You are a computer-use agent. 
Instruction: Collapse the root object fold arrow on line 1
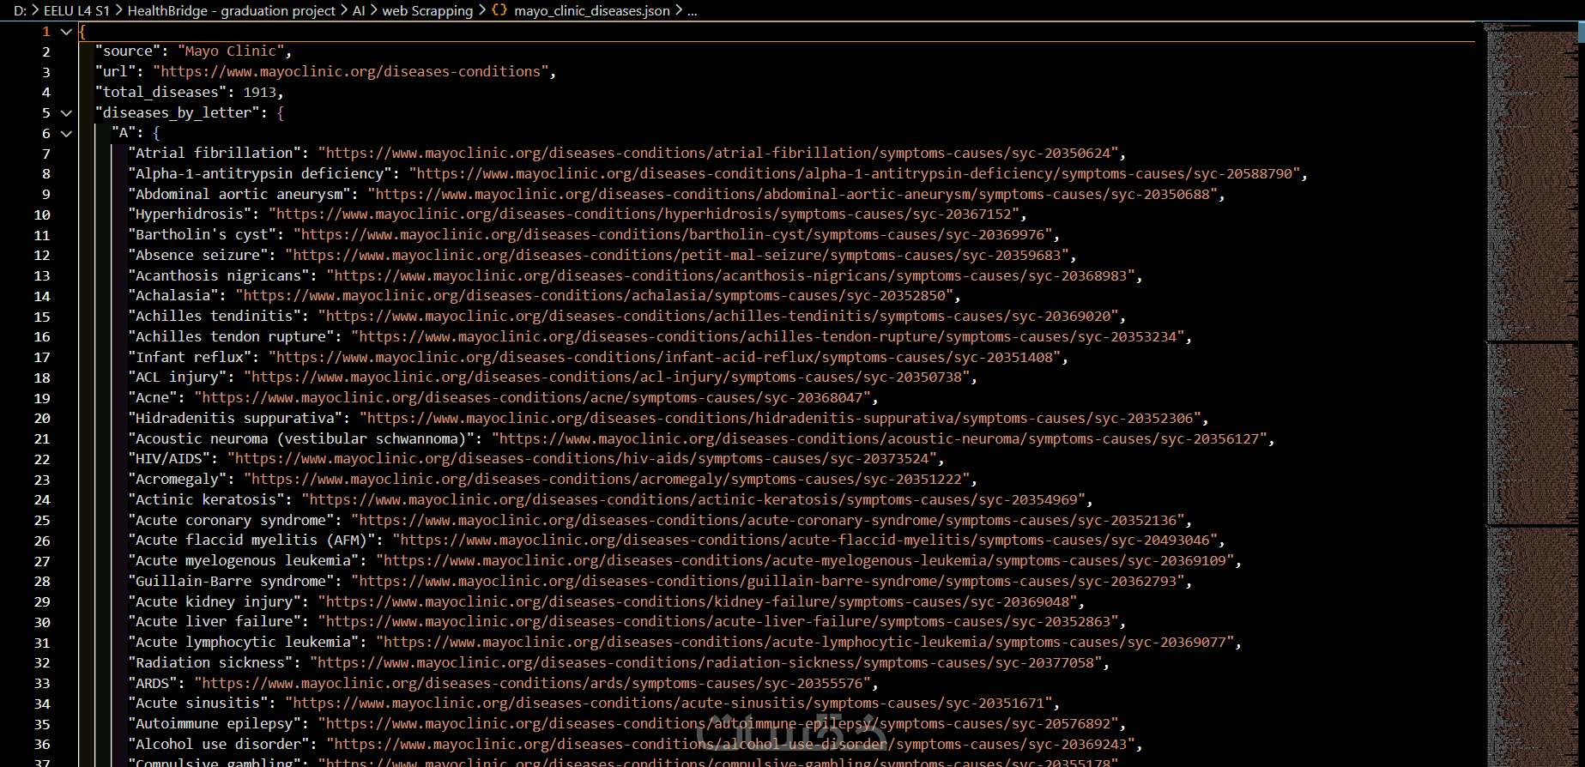[x=66, y=32]
